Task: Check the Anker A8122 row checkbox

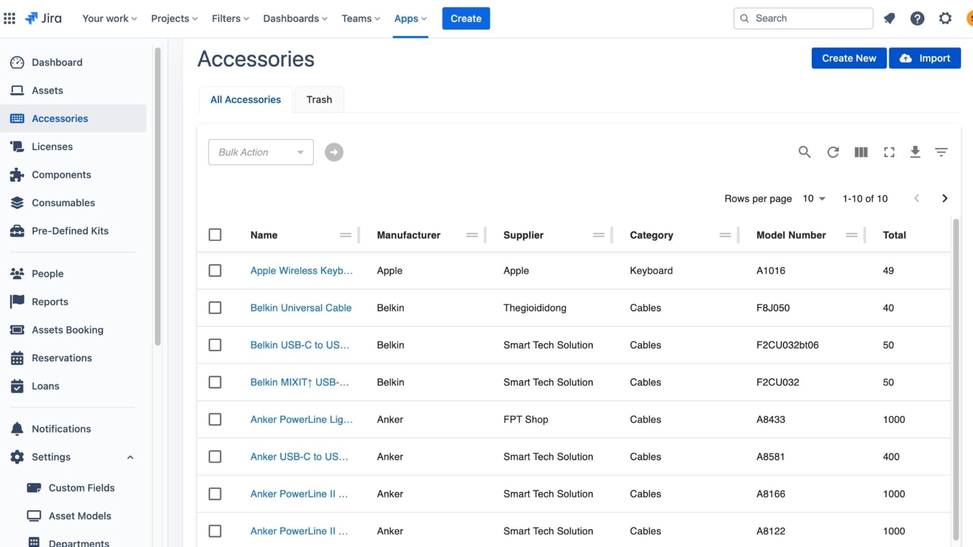Action: pos(215,531)
